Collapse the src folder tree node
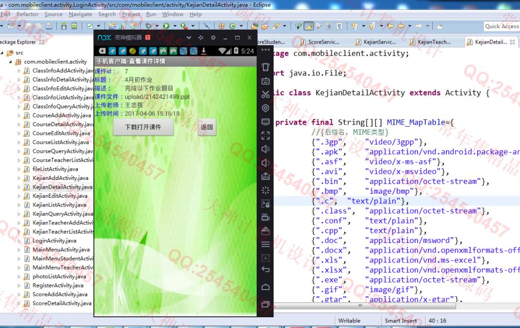Screen dimensions: 520x328 (x=2, y=53)
